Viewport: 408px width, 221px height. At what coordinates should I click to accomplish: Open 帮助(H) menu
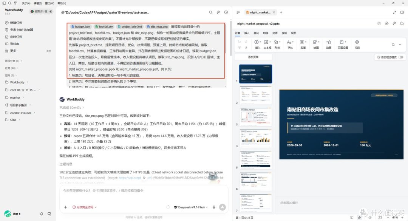(62, 3)
